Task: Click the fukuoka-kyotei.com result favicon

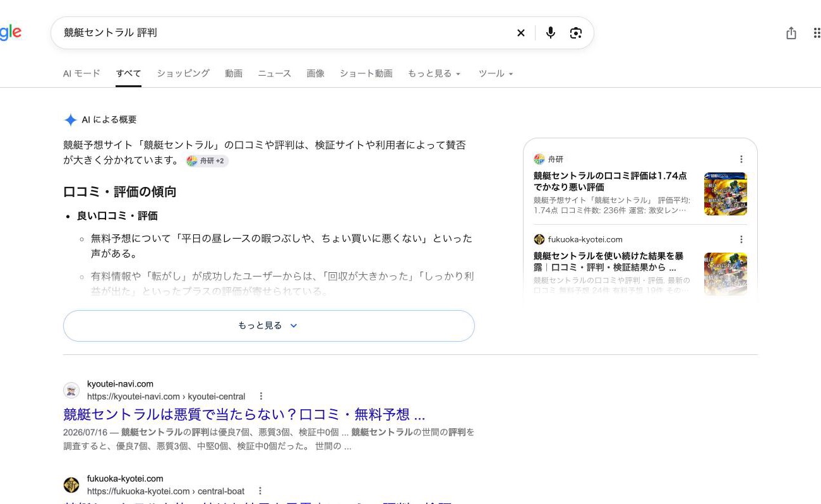Action: (x=71, y=485)
